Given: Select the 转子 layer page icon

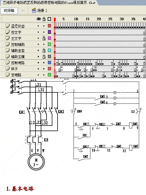Looking at the screenshot, I should click(7, 69).
